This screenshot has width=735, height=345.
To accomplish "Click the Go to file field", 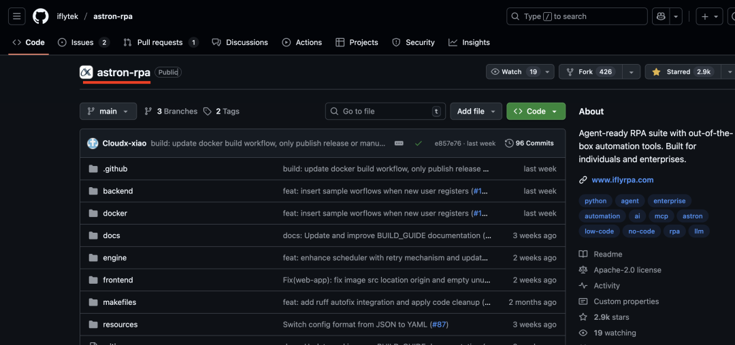I will pyautogui.click(x=385, y=112).
